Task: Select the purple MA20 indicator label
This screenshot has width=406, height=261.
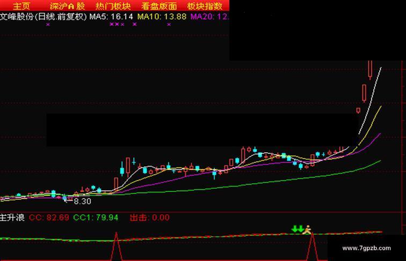Action: pyautogui.click(x=210, y=17)
